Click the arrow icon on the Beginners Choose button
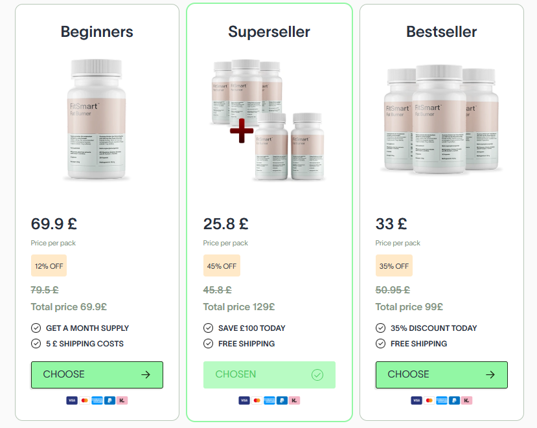537x428 pixels. [146, 374]
